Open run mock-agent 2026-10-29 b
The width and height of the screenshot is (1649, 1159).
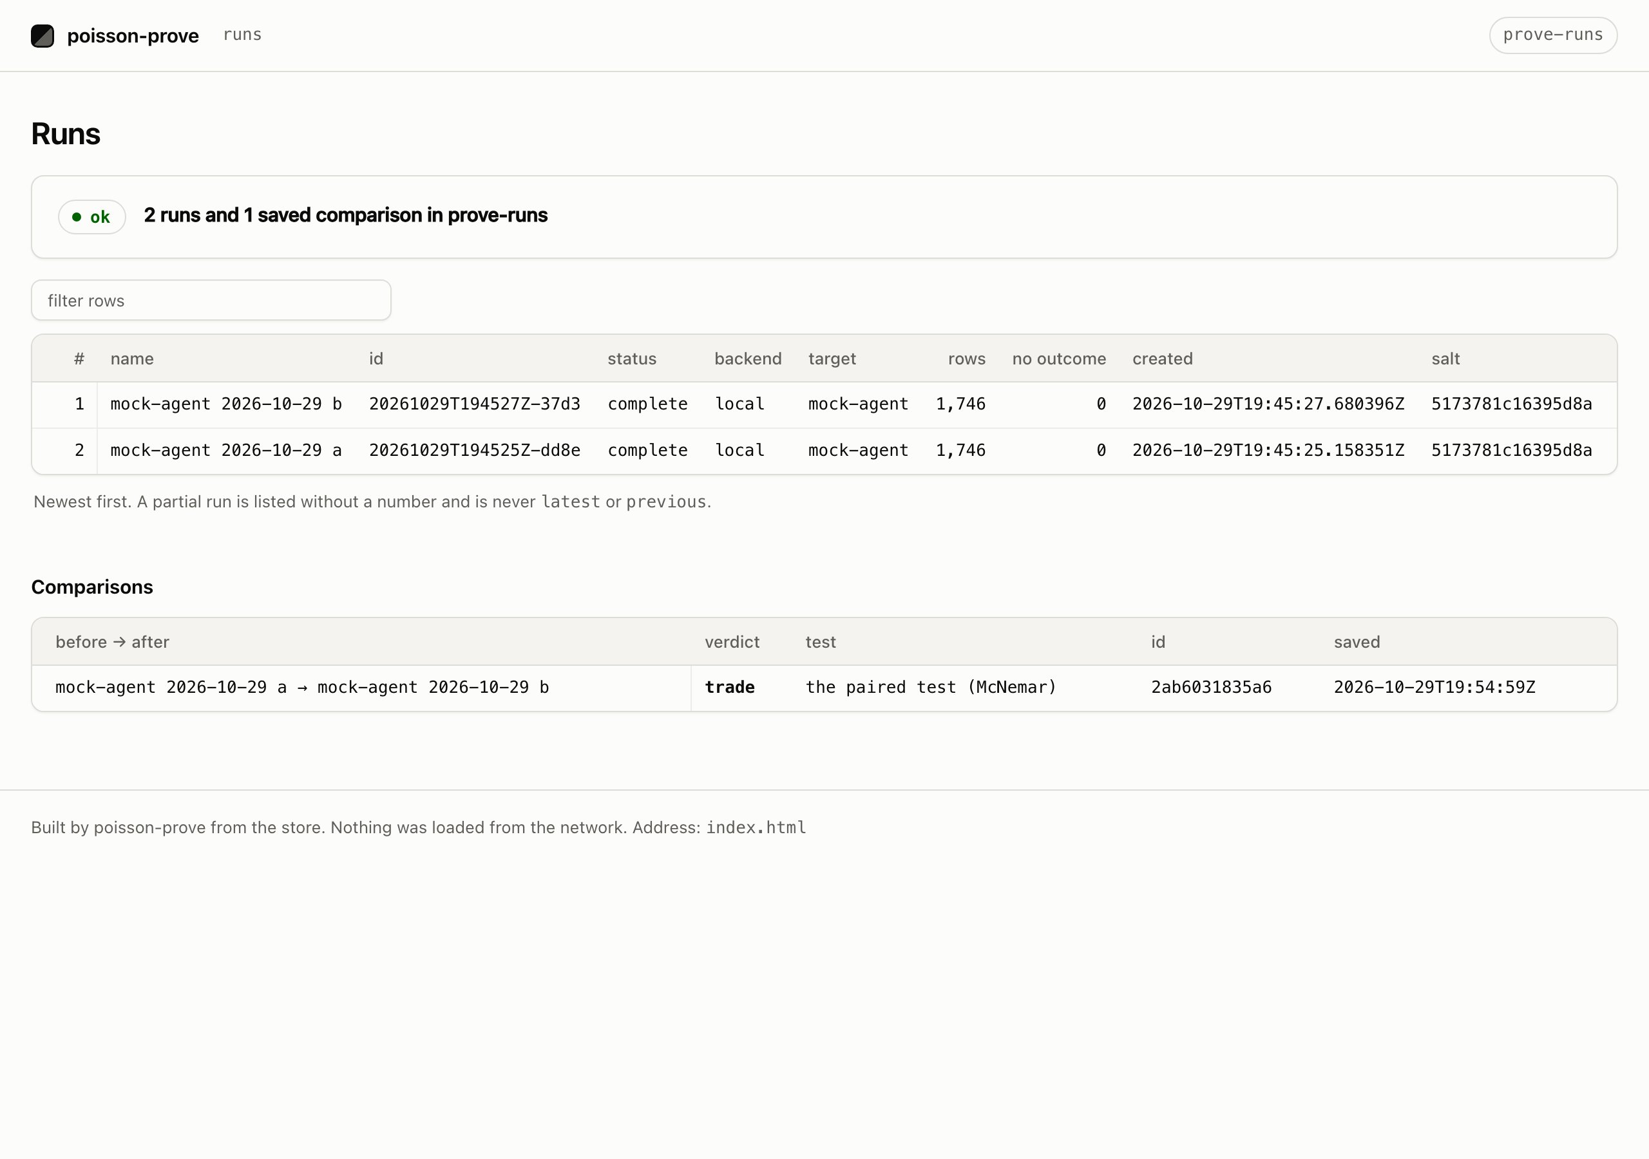pos(226,404)
